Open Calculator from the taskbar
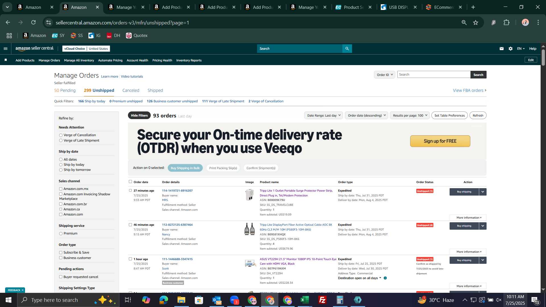The height and width of the screenshot is (307, 546). (x=340, y=300)
